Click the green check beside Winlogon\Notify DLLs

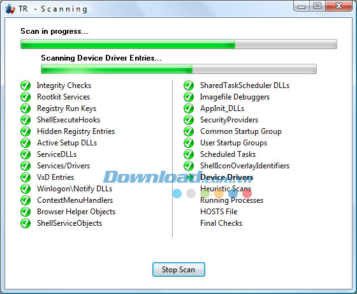25,189
